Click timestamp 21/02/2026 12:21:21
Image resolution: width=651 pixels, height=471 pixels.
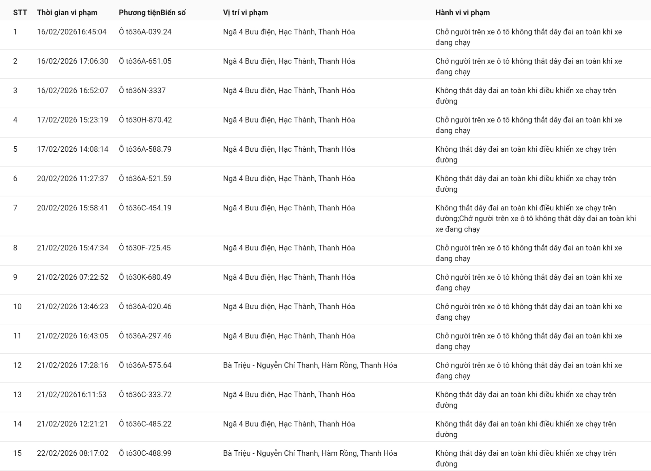[73, 424]
